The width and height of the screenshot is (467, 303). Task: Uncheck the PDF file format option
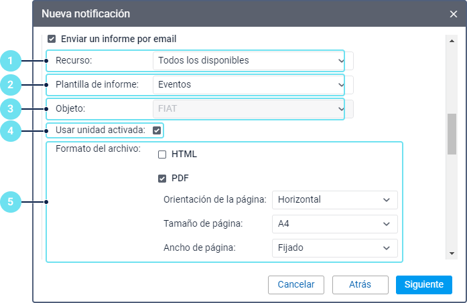pyautogui.click(x=162, y=179)
